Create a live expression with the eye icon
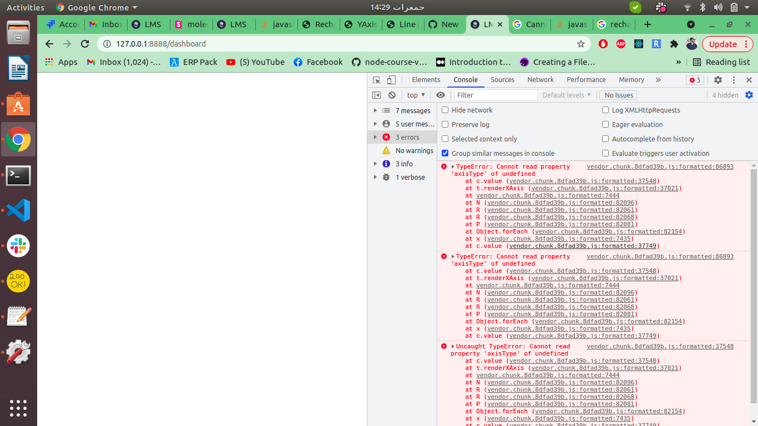Image resolution: width=758 pixels, height=426 pixels. (x=441, y=95)
